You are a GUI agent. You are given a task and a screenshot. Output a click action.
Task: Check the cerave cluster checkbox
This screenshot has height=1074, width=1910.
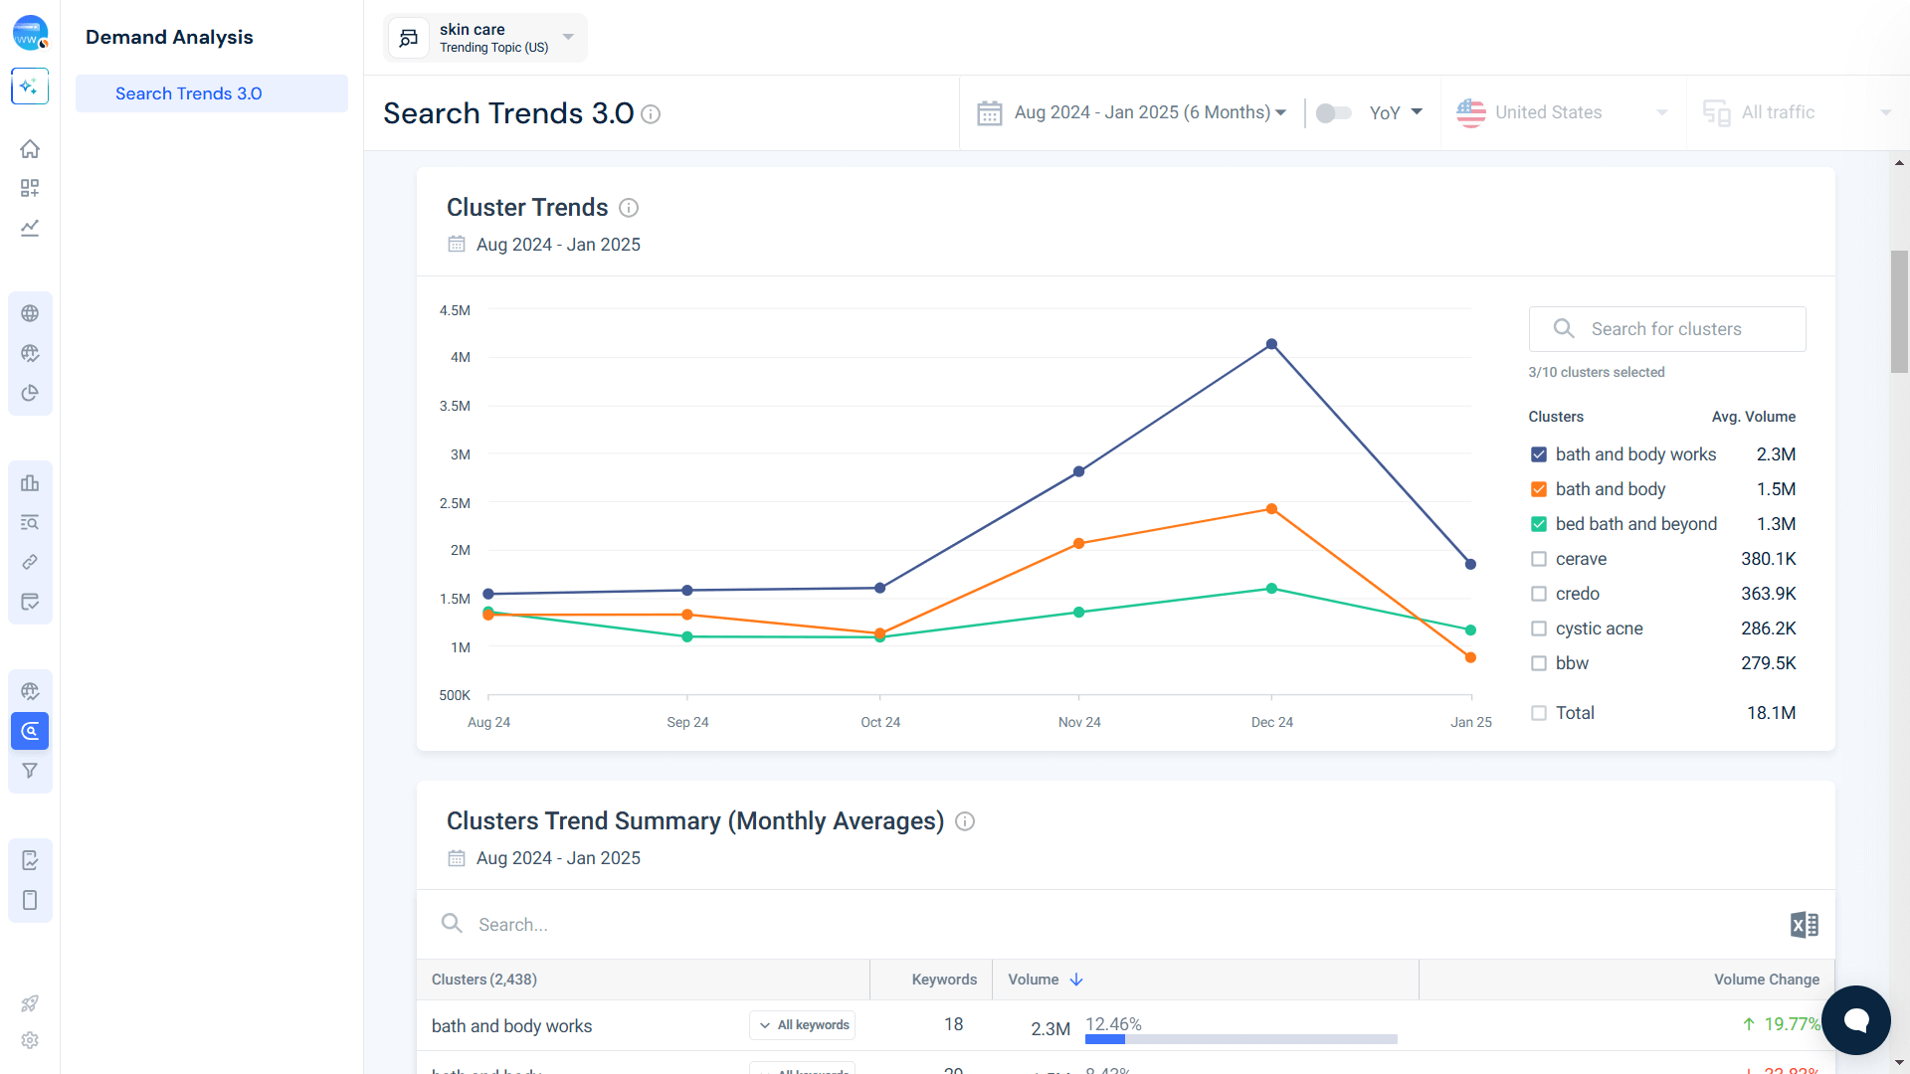[1539, 559]
